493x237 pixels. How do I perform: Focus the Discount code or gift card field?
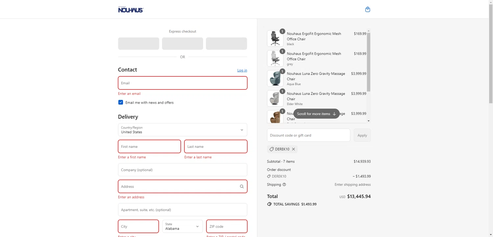point(309,135)
